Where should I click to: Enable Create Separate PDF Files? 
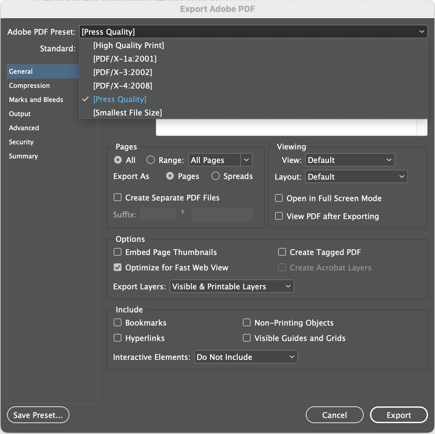(x=118, y=197)
